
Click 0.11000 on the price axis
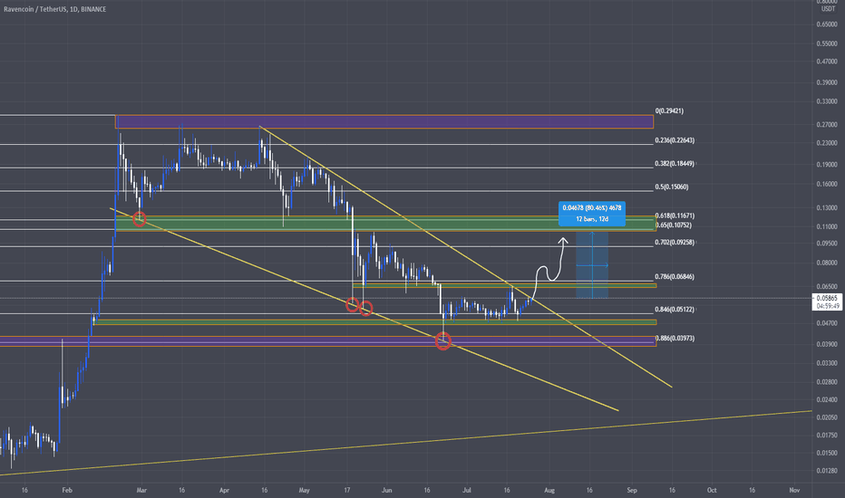(827, 227)
